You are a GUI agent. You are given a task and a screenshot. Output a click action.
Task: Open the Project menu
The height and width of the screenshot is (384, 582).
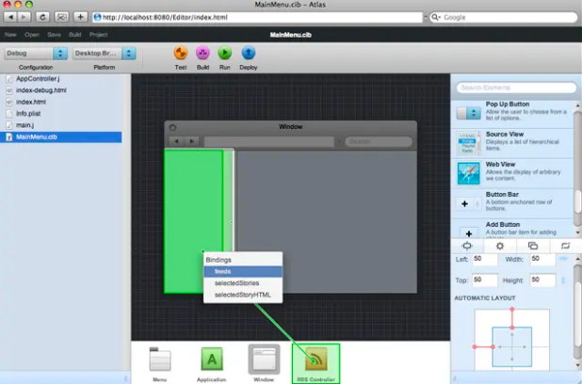tap(98, 35)
